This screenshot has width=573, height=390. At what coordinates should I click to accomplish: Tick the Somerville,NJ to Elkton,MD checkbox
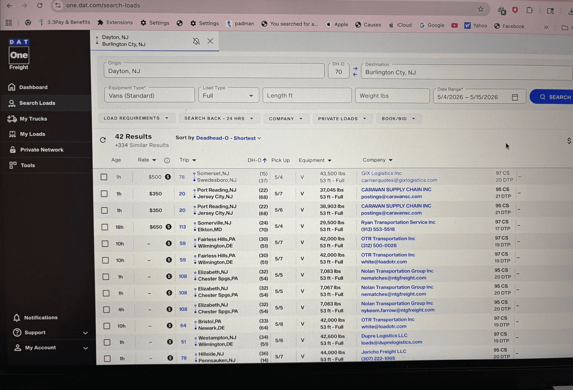[x=105, y=227]
